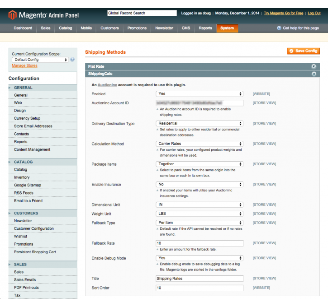Image resolution: width=328 pixels, height=307 pixels.
Task: Open Contacts in sidebar
Action: [x=43, y=134]
